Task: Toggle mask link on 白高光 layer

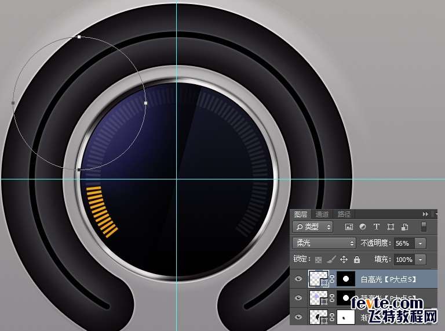Action: (333, 279)
